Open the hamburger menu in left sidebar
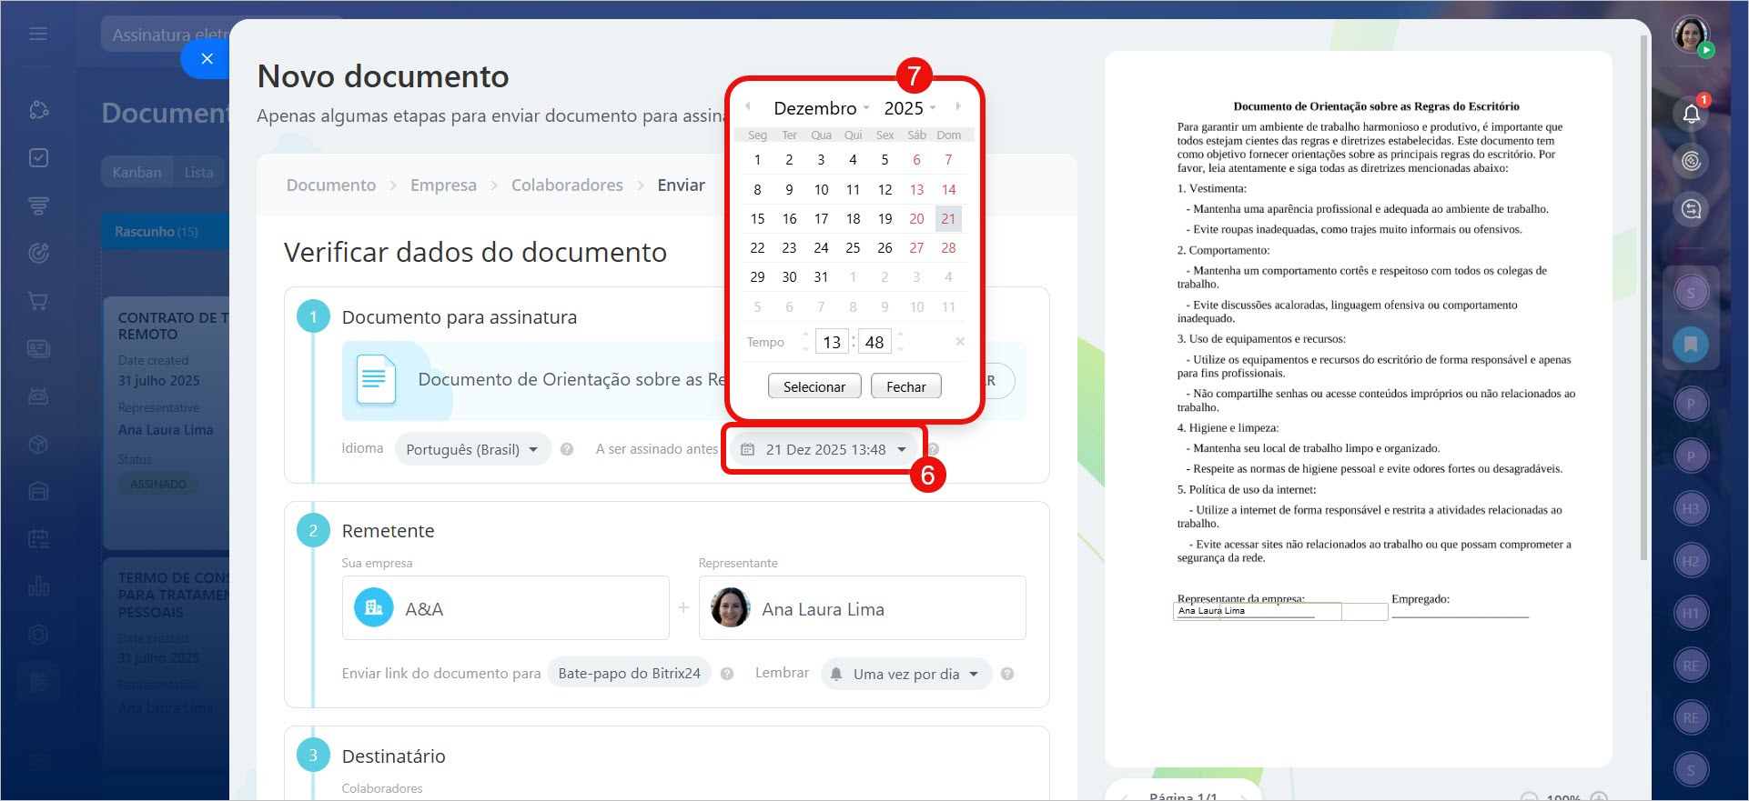 pos(38,34)
